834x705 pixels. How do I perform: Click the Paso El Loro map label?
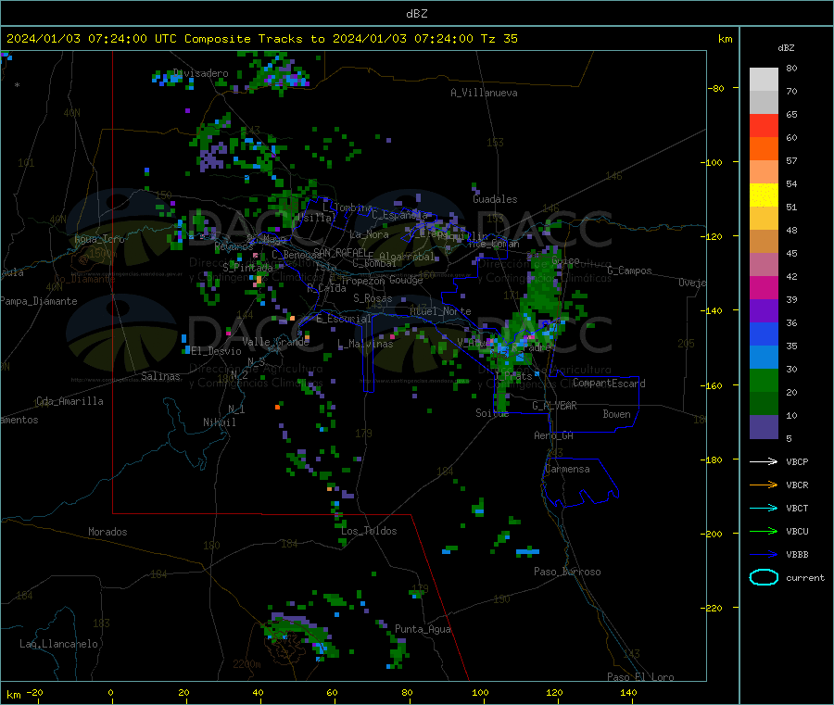(640, 677)
